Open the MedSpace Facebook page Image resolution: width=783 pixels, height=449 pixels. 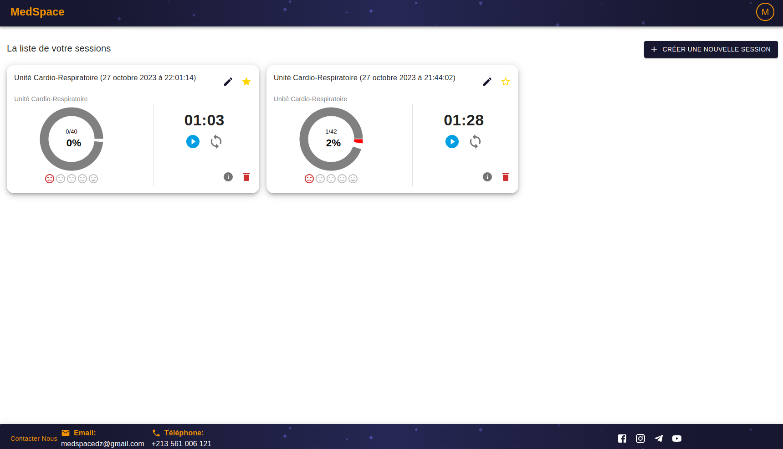[622, 439]
